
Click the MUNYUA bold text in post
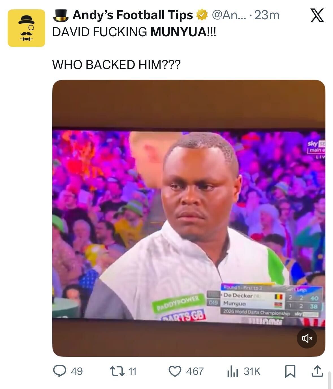pyautogui.click(x=179, y=32)
